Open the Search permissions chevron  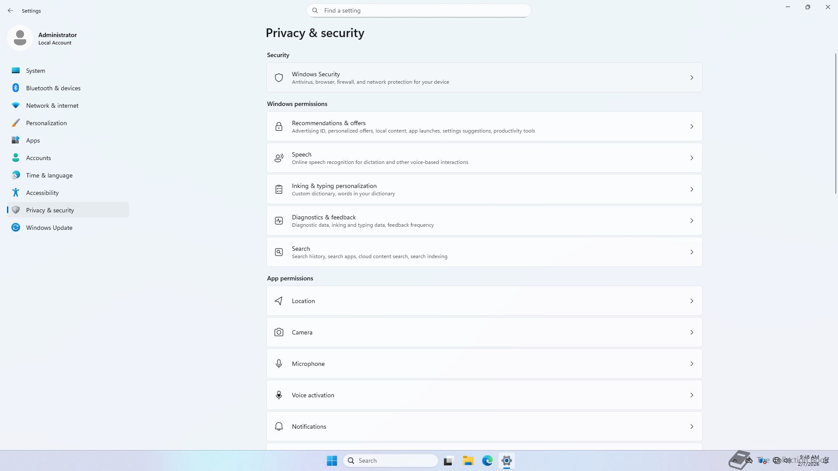click(692, 252)
